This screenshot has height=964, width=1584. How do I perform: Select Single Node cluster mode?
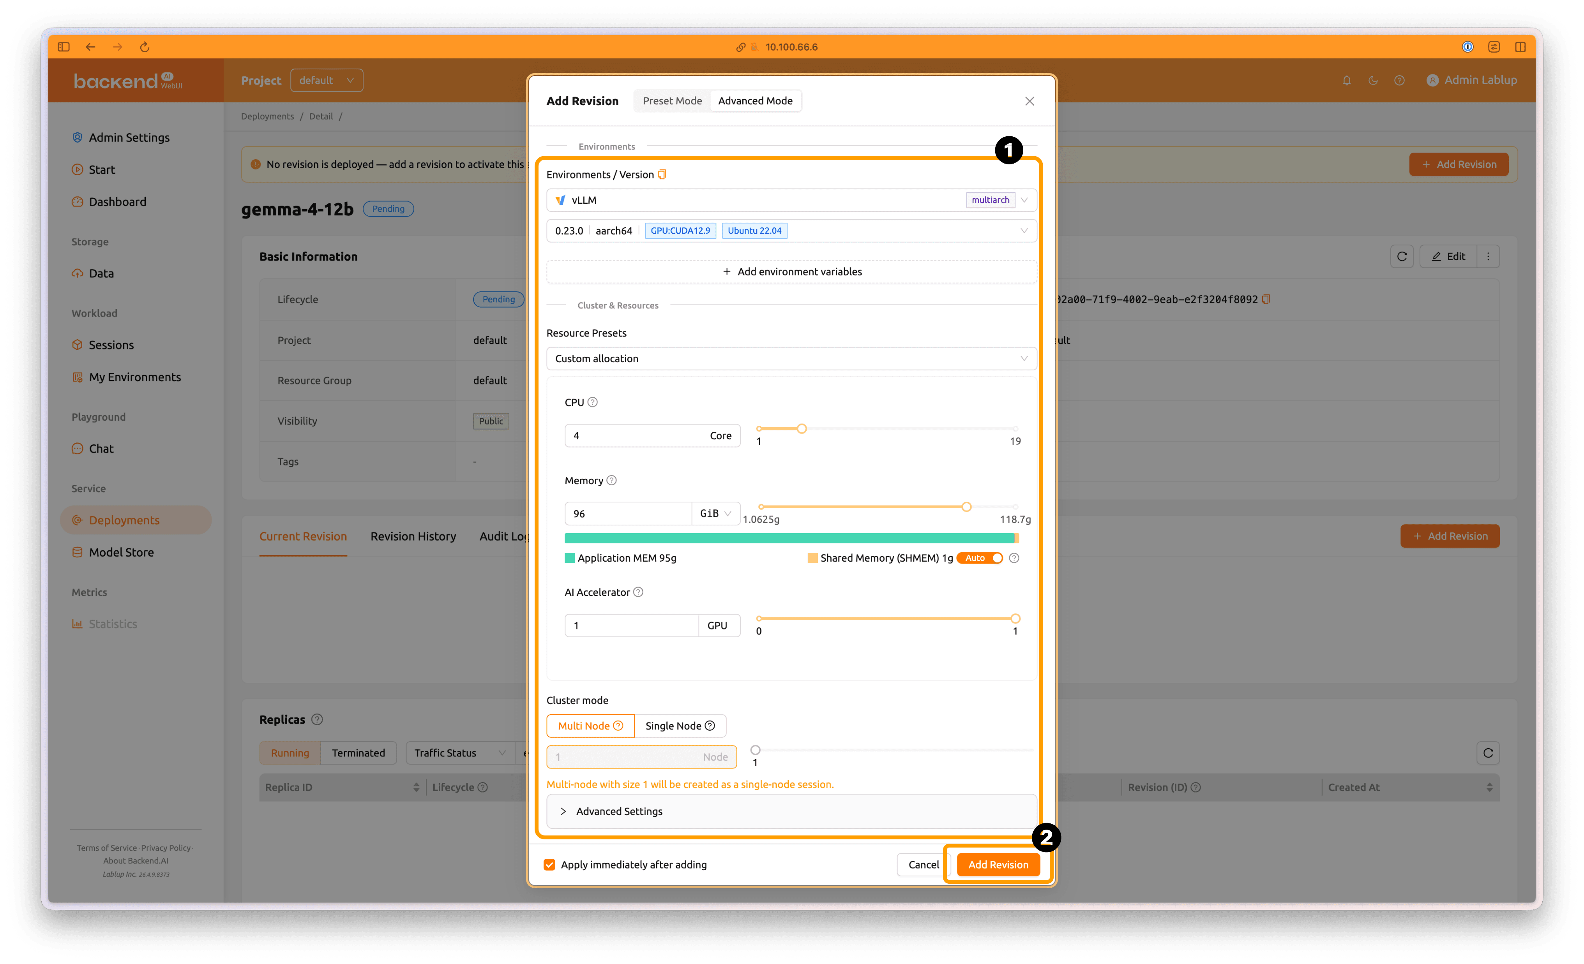[680, 726]
